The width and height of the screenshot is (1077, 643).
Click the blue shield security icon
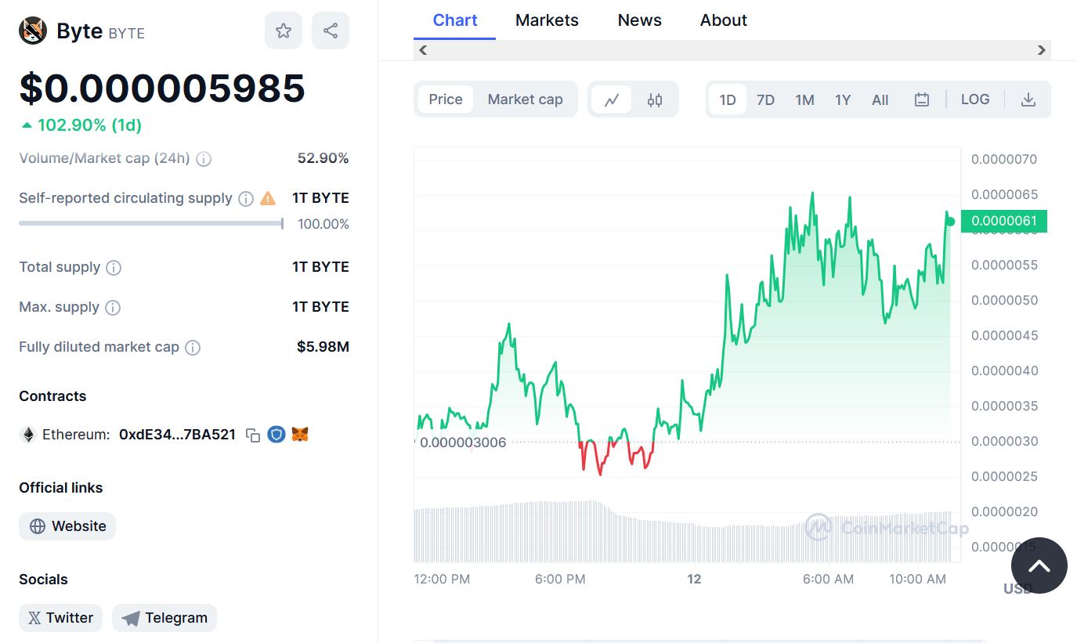[276, 434]
